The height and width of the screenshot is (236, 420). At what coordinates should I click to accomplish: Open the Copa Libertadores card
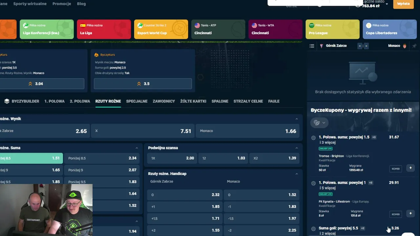[390, 29]
